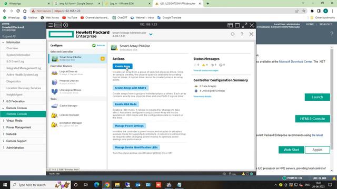The width and height of the screenshot is (337, 189).
Task: Expand the Network section
Action: point(11,134)
